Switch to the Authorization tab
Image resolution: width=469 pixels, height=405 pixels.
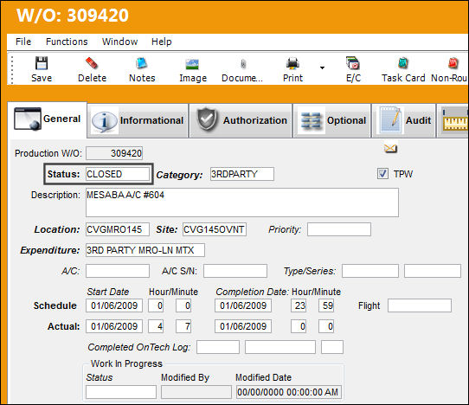(241, 120)
